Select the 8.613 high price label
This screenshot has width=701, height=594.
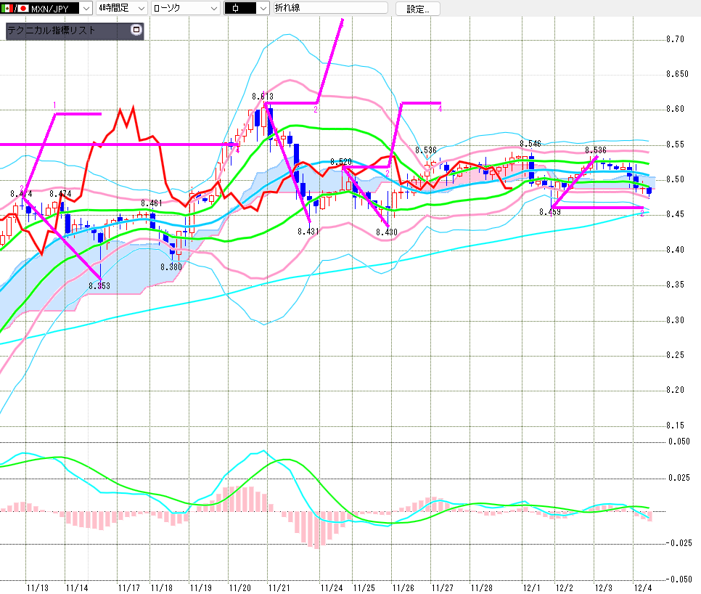click(263, 96)
